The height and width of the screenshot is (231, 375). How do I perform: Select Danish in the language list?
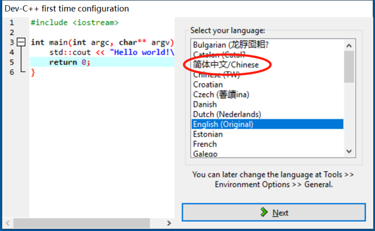(268, 105)
